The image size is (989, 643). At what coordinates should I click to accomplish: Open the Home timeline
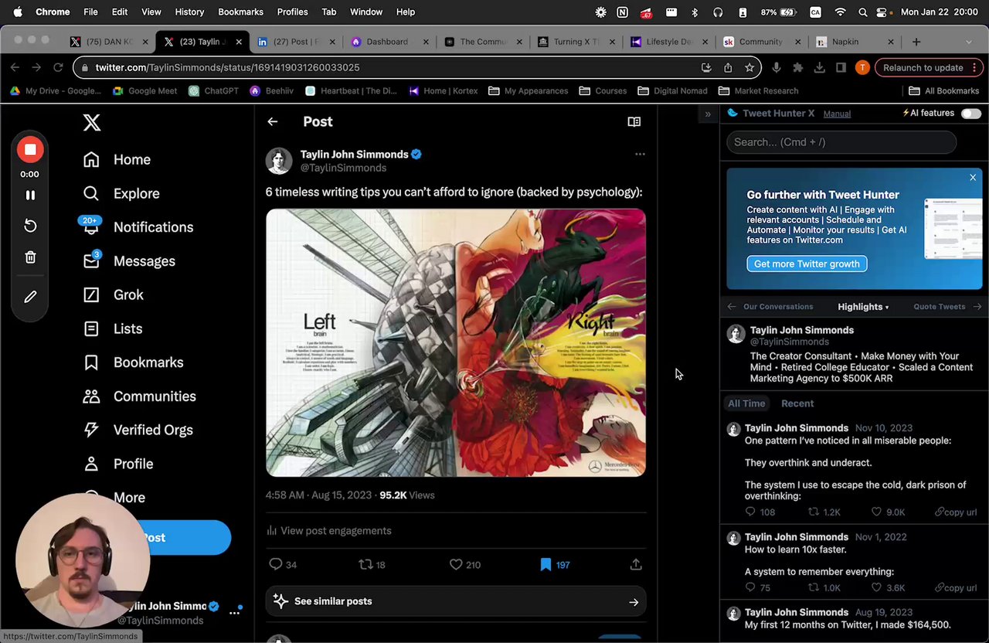tap(117, 160)
